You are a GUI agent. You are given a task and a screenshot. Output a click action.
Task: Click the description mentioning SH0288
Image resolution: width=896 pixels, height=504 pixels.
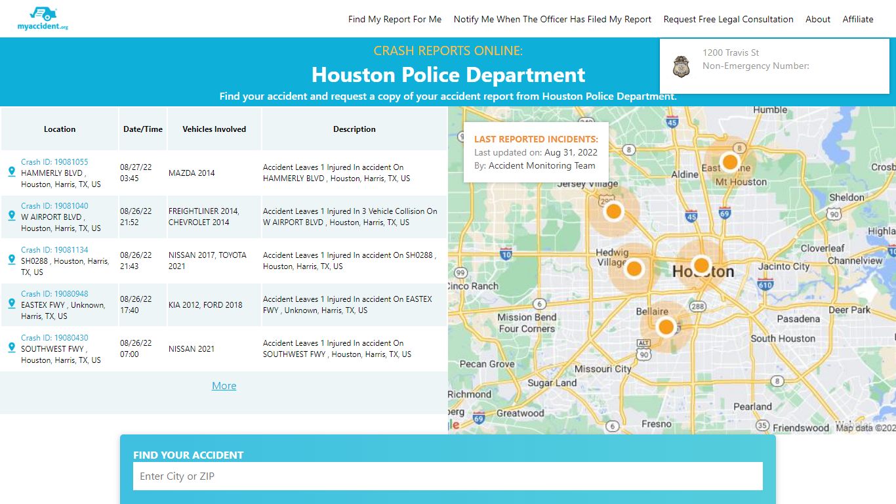[x=350, y=261]
